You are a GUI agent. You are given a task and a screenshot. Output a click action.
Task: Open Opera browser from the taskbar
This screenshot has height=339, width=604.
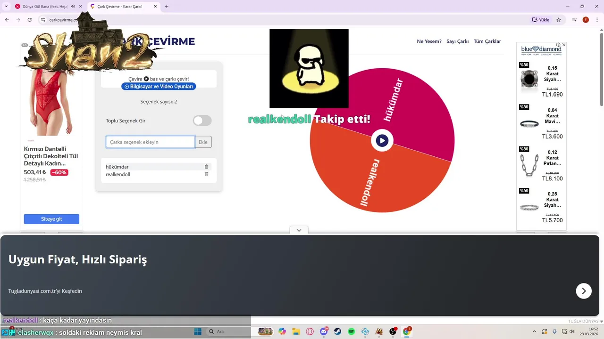[310, 331]
